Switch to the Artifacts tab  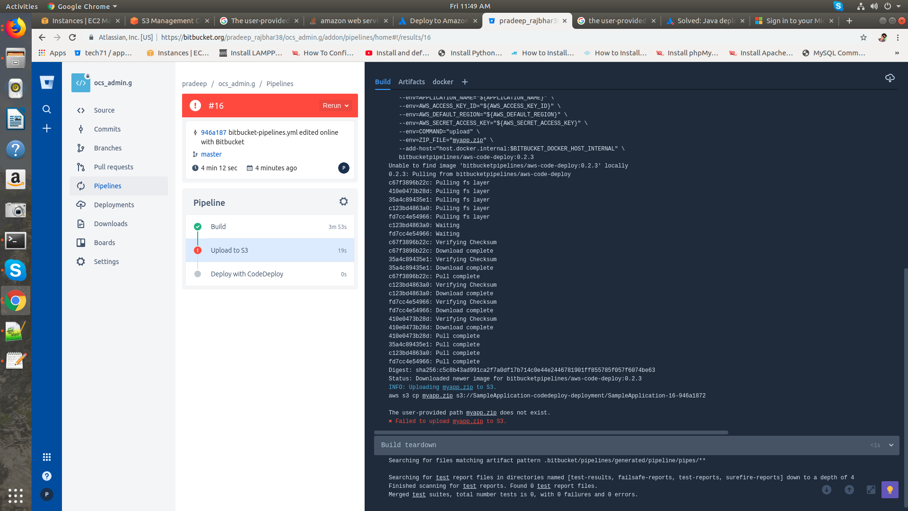tap(411, 82)
